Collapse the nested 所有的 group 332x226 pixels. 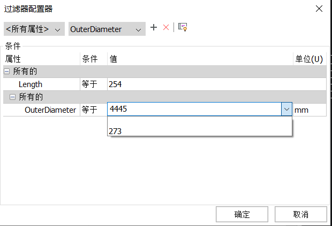[x=13, y=97]
